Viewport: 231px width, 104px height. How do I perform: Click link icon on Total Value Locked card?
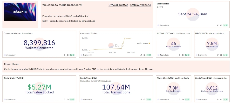[x=64, y=99]
